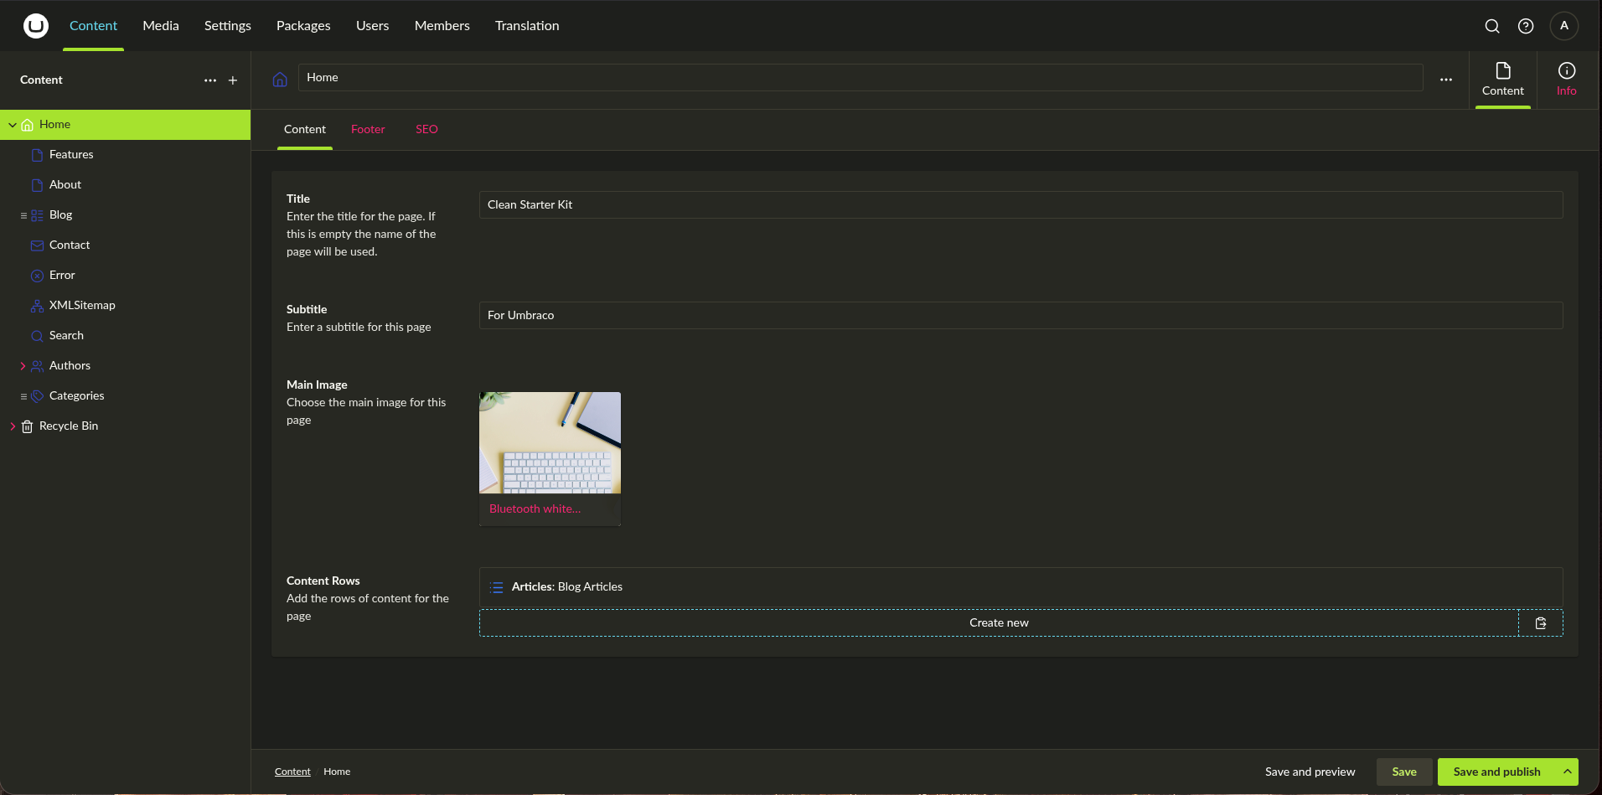Screen dimensions: 1602x795
Task: Click the About page document icon
Action: [x=37, y=185]
